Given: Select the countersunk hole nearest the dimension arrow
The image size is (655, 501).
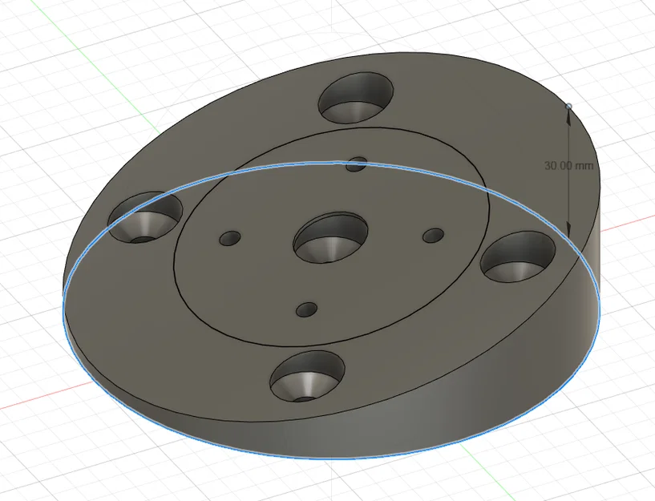Looking at the screenshot, I should pos(518,257).
